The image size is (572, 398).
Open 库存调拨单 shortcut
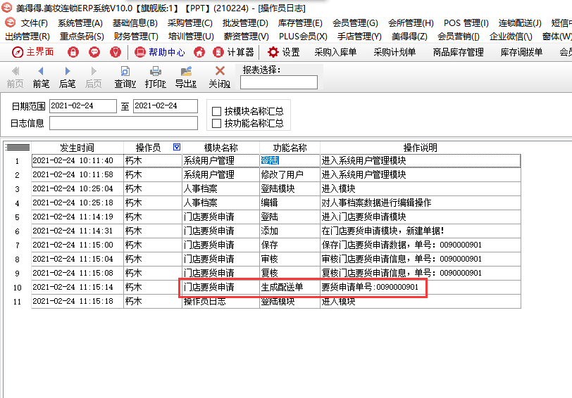521,53
